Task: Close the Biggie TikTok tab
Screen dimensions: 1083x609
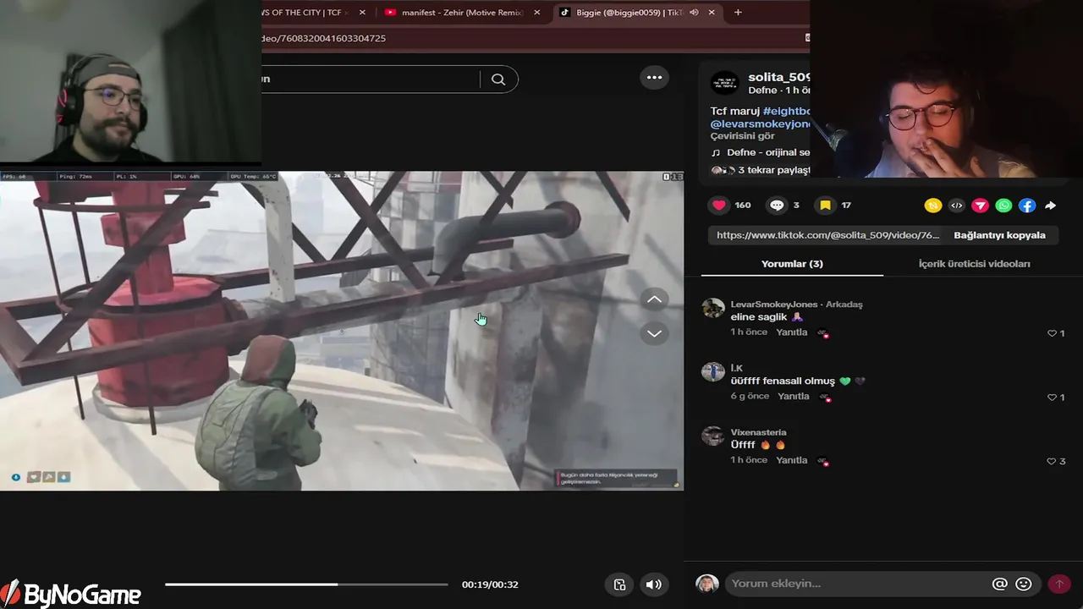Action: pos(712,13)
